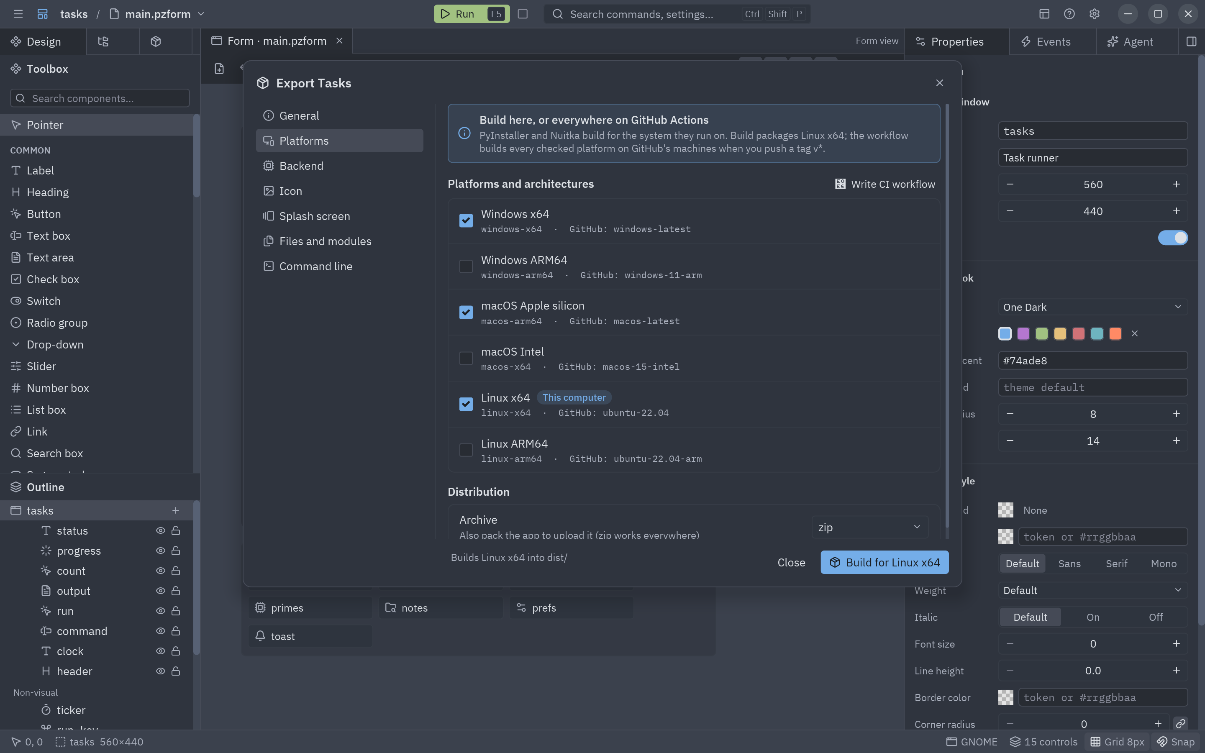Lock the output control in Outline
The width and height of the screenshot is (1205, 753).
tap(176, 591)
